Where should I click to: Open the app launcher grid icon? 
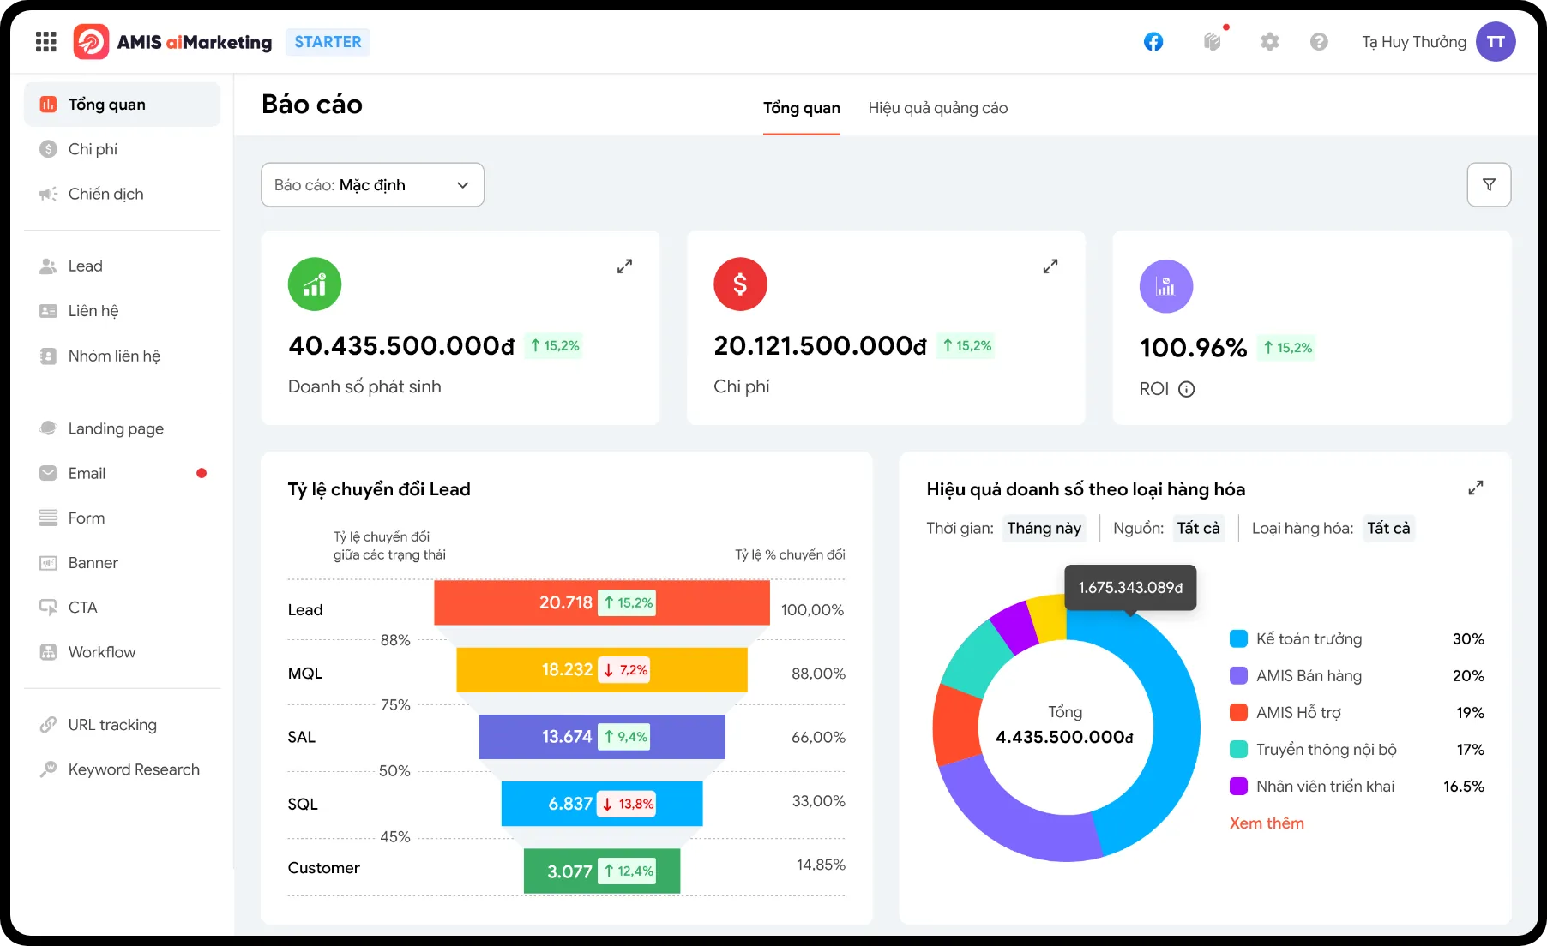(46, 42)
